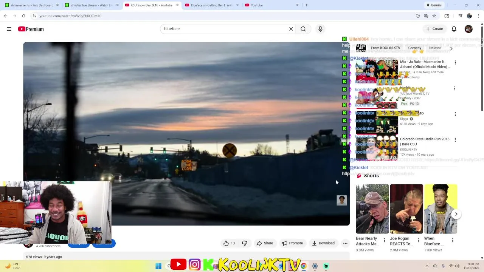Open options for When Blueface short

tap(453, 240)
